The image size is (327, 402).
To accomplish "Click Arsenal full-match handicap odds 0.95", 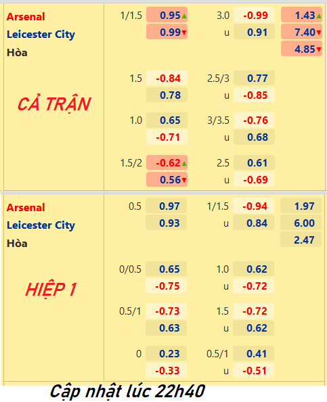I will click(167, 15).
